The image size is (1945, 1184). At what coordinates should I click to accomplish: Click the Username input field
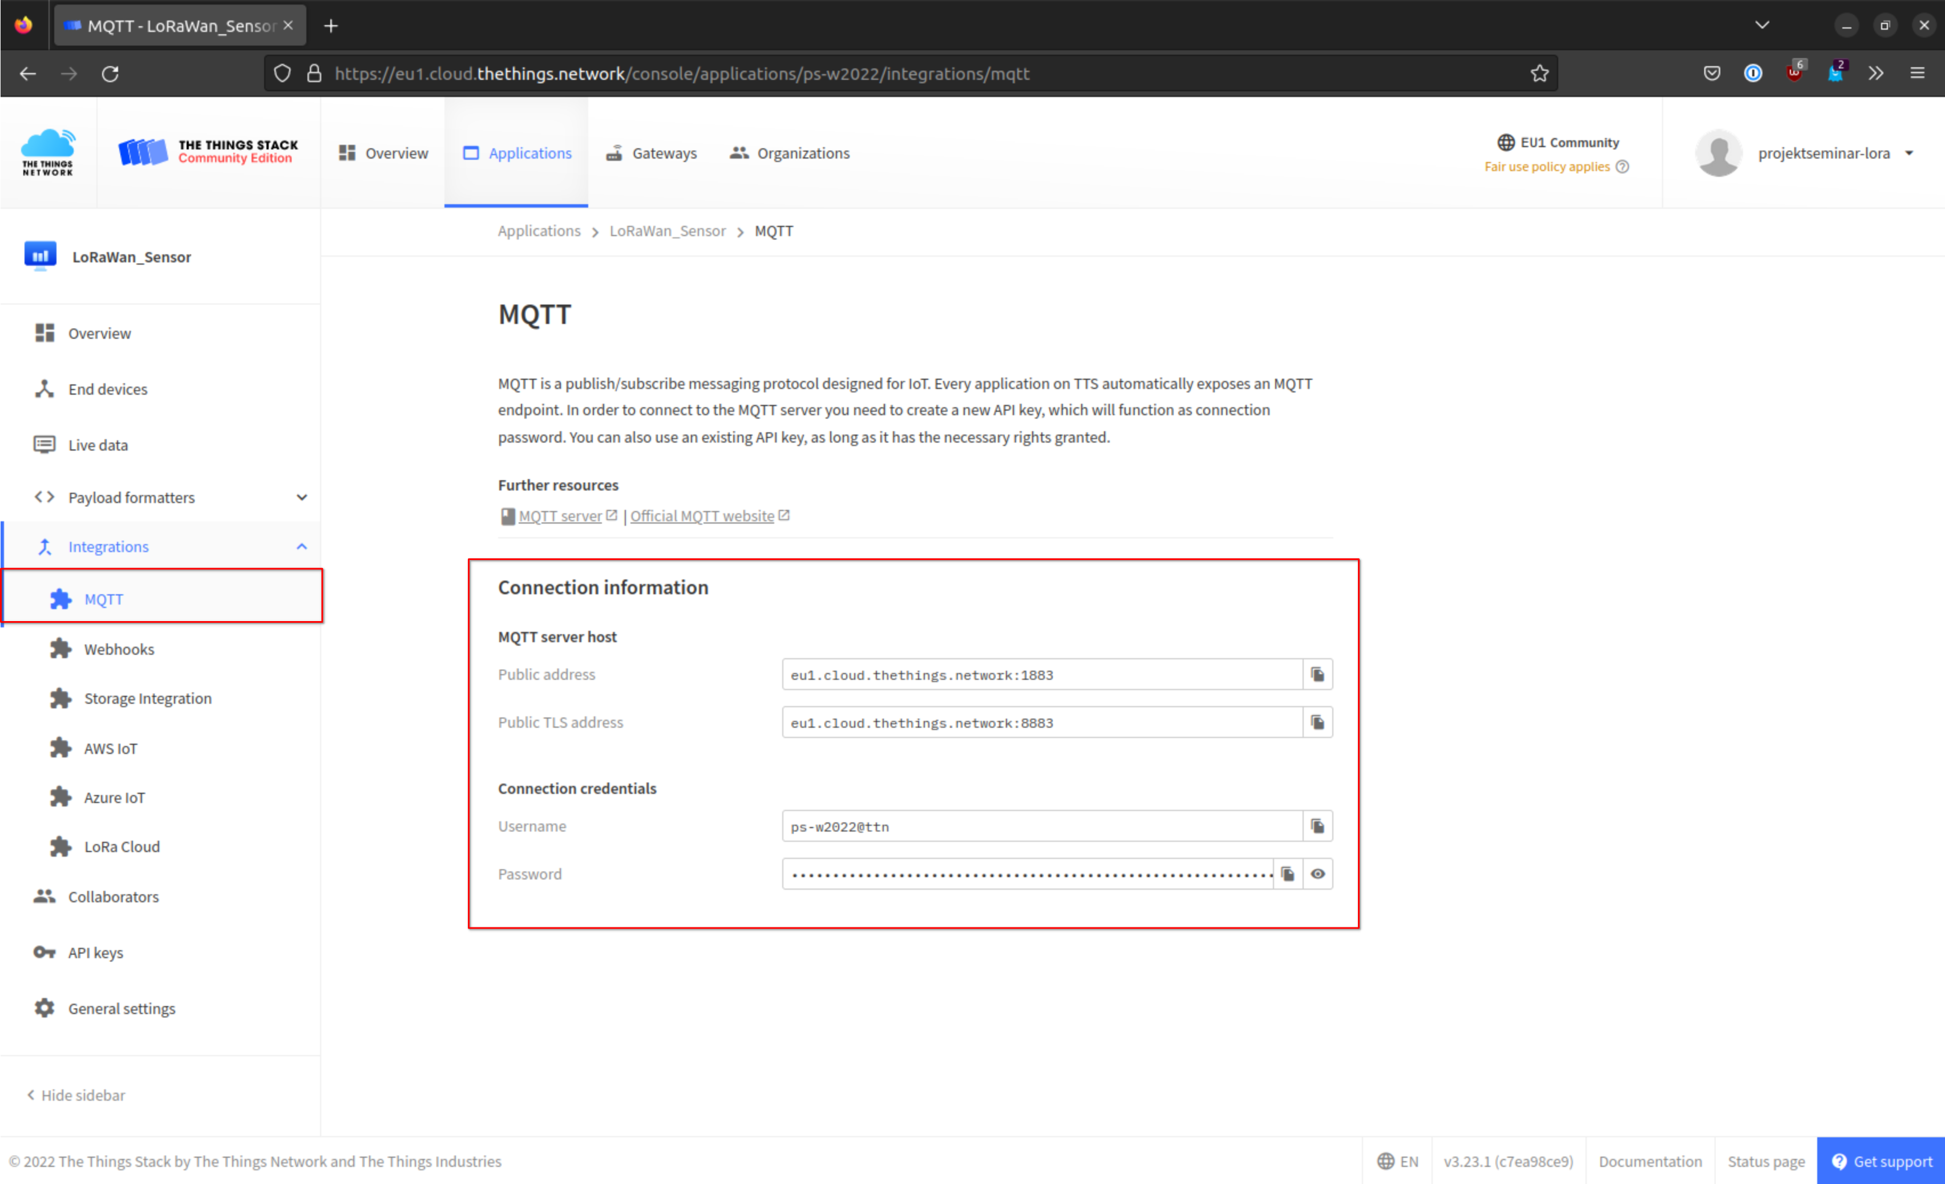[x=1042, y=826]
